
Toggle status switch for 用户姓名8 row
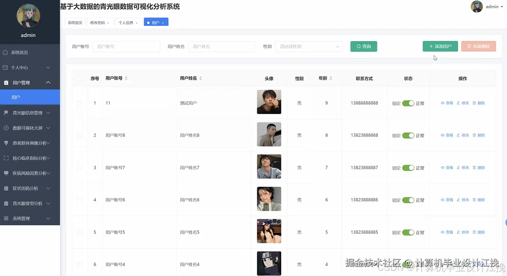(x=408, y=135)
